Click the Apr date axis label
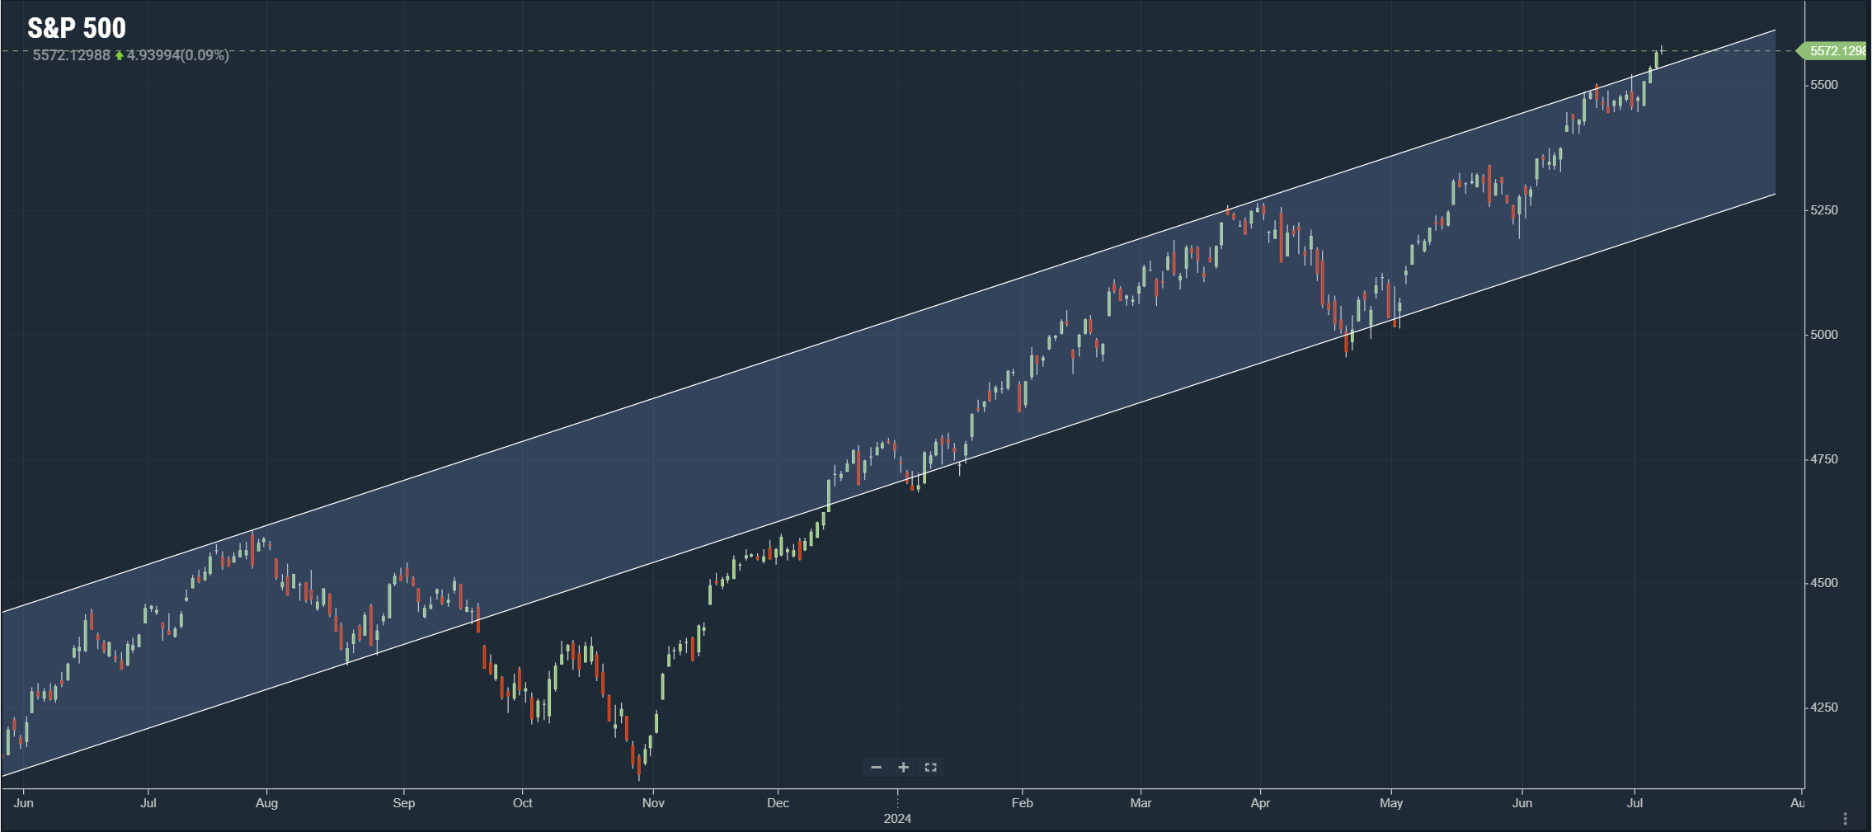 click(1260, 803)
